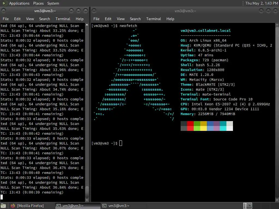Click the Arch logo ASCII art in right terminal
Screen dimensions: 279x209
pos(134,75)
